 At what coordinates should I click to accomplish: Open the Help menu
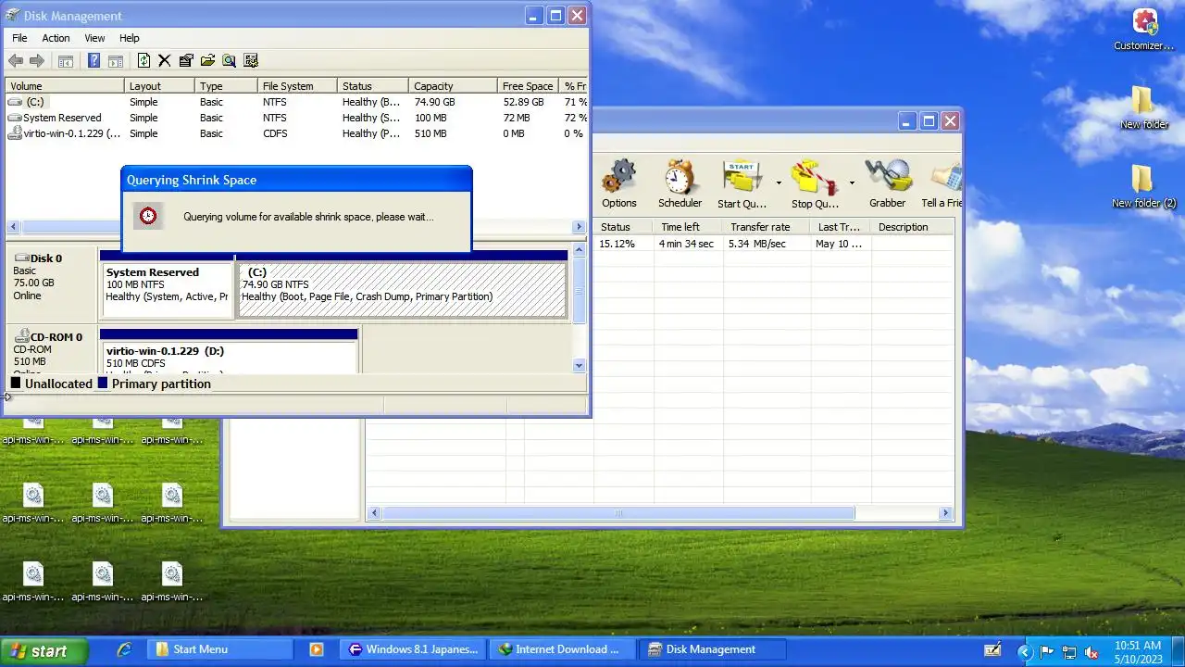coord(130,38)
